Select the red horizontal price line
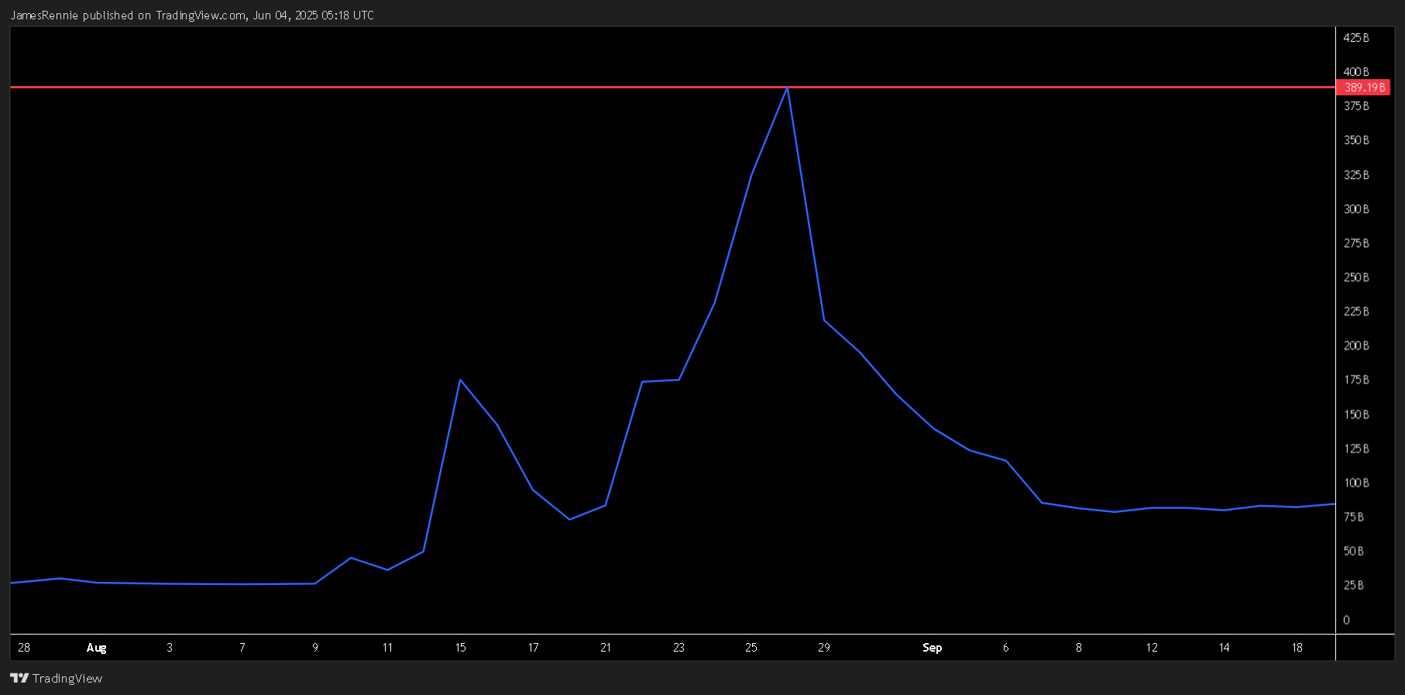The image size is (1405, 695). pos(672,88)
